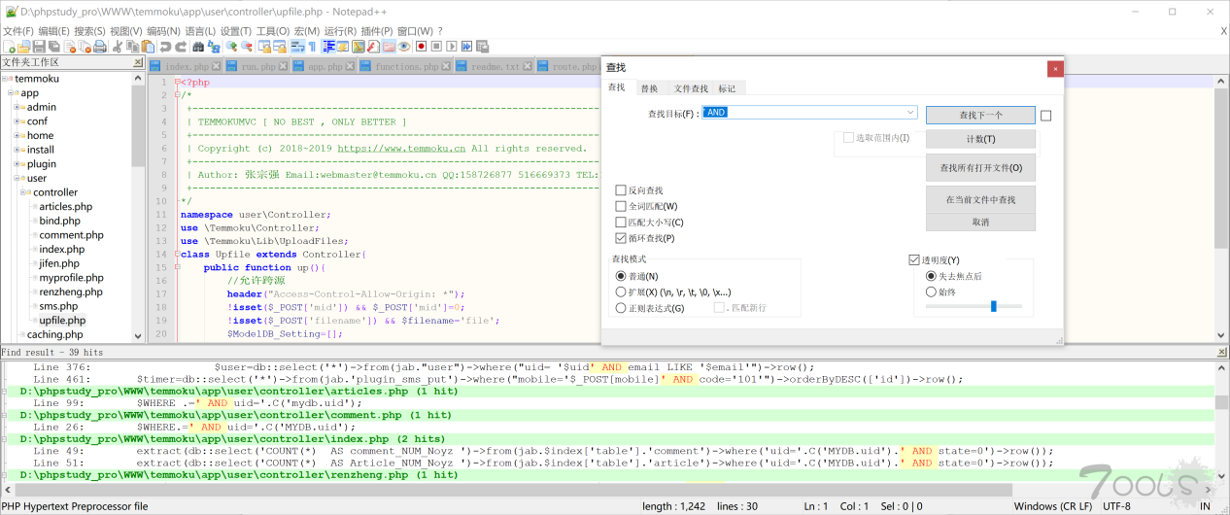
Task: Click the Print toolbar icon
Action: click(x=99, y=47)
